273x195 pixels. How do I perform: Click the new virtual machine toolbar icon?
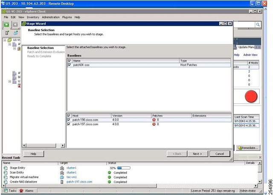tap(16, 32)
